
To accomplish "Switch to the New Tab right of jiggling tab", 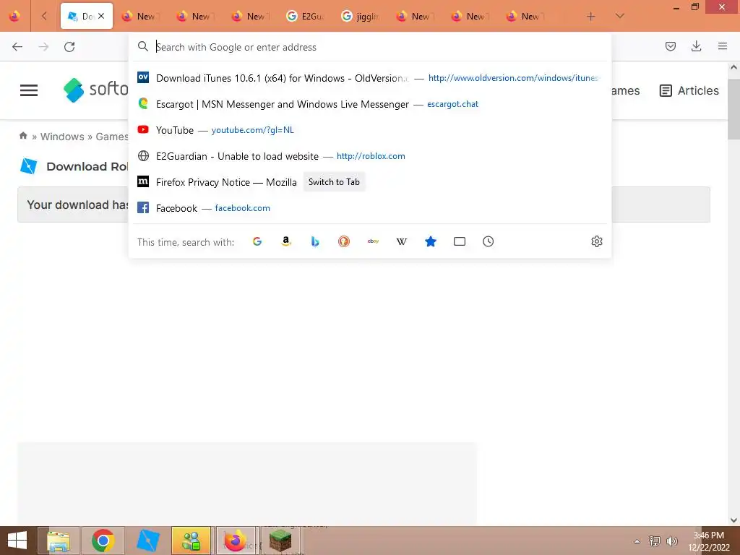I will click(x=414, y=16).
